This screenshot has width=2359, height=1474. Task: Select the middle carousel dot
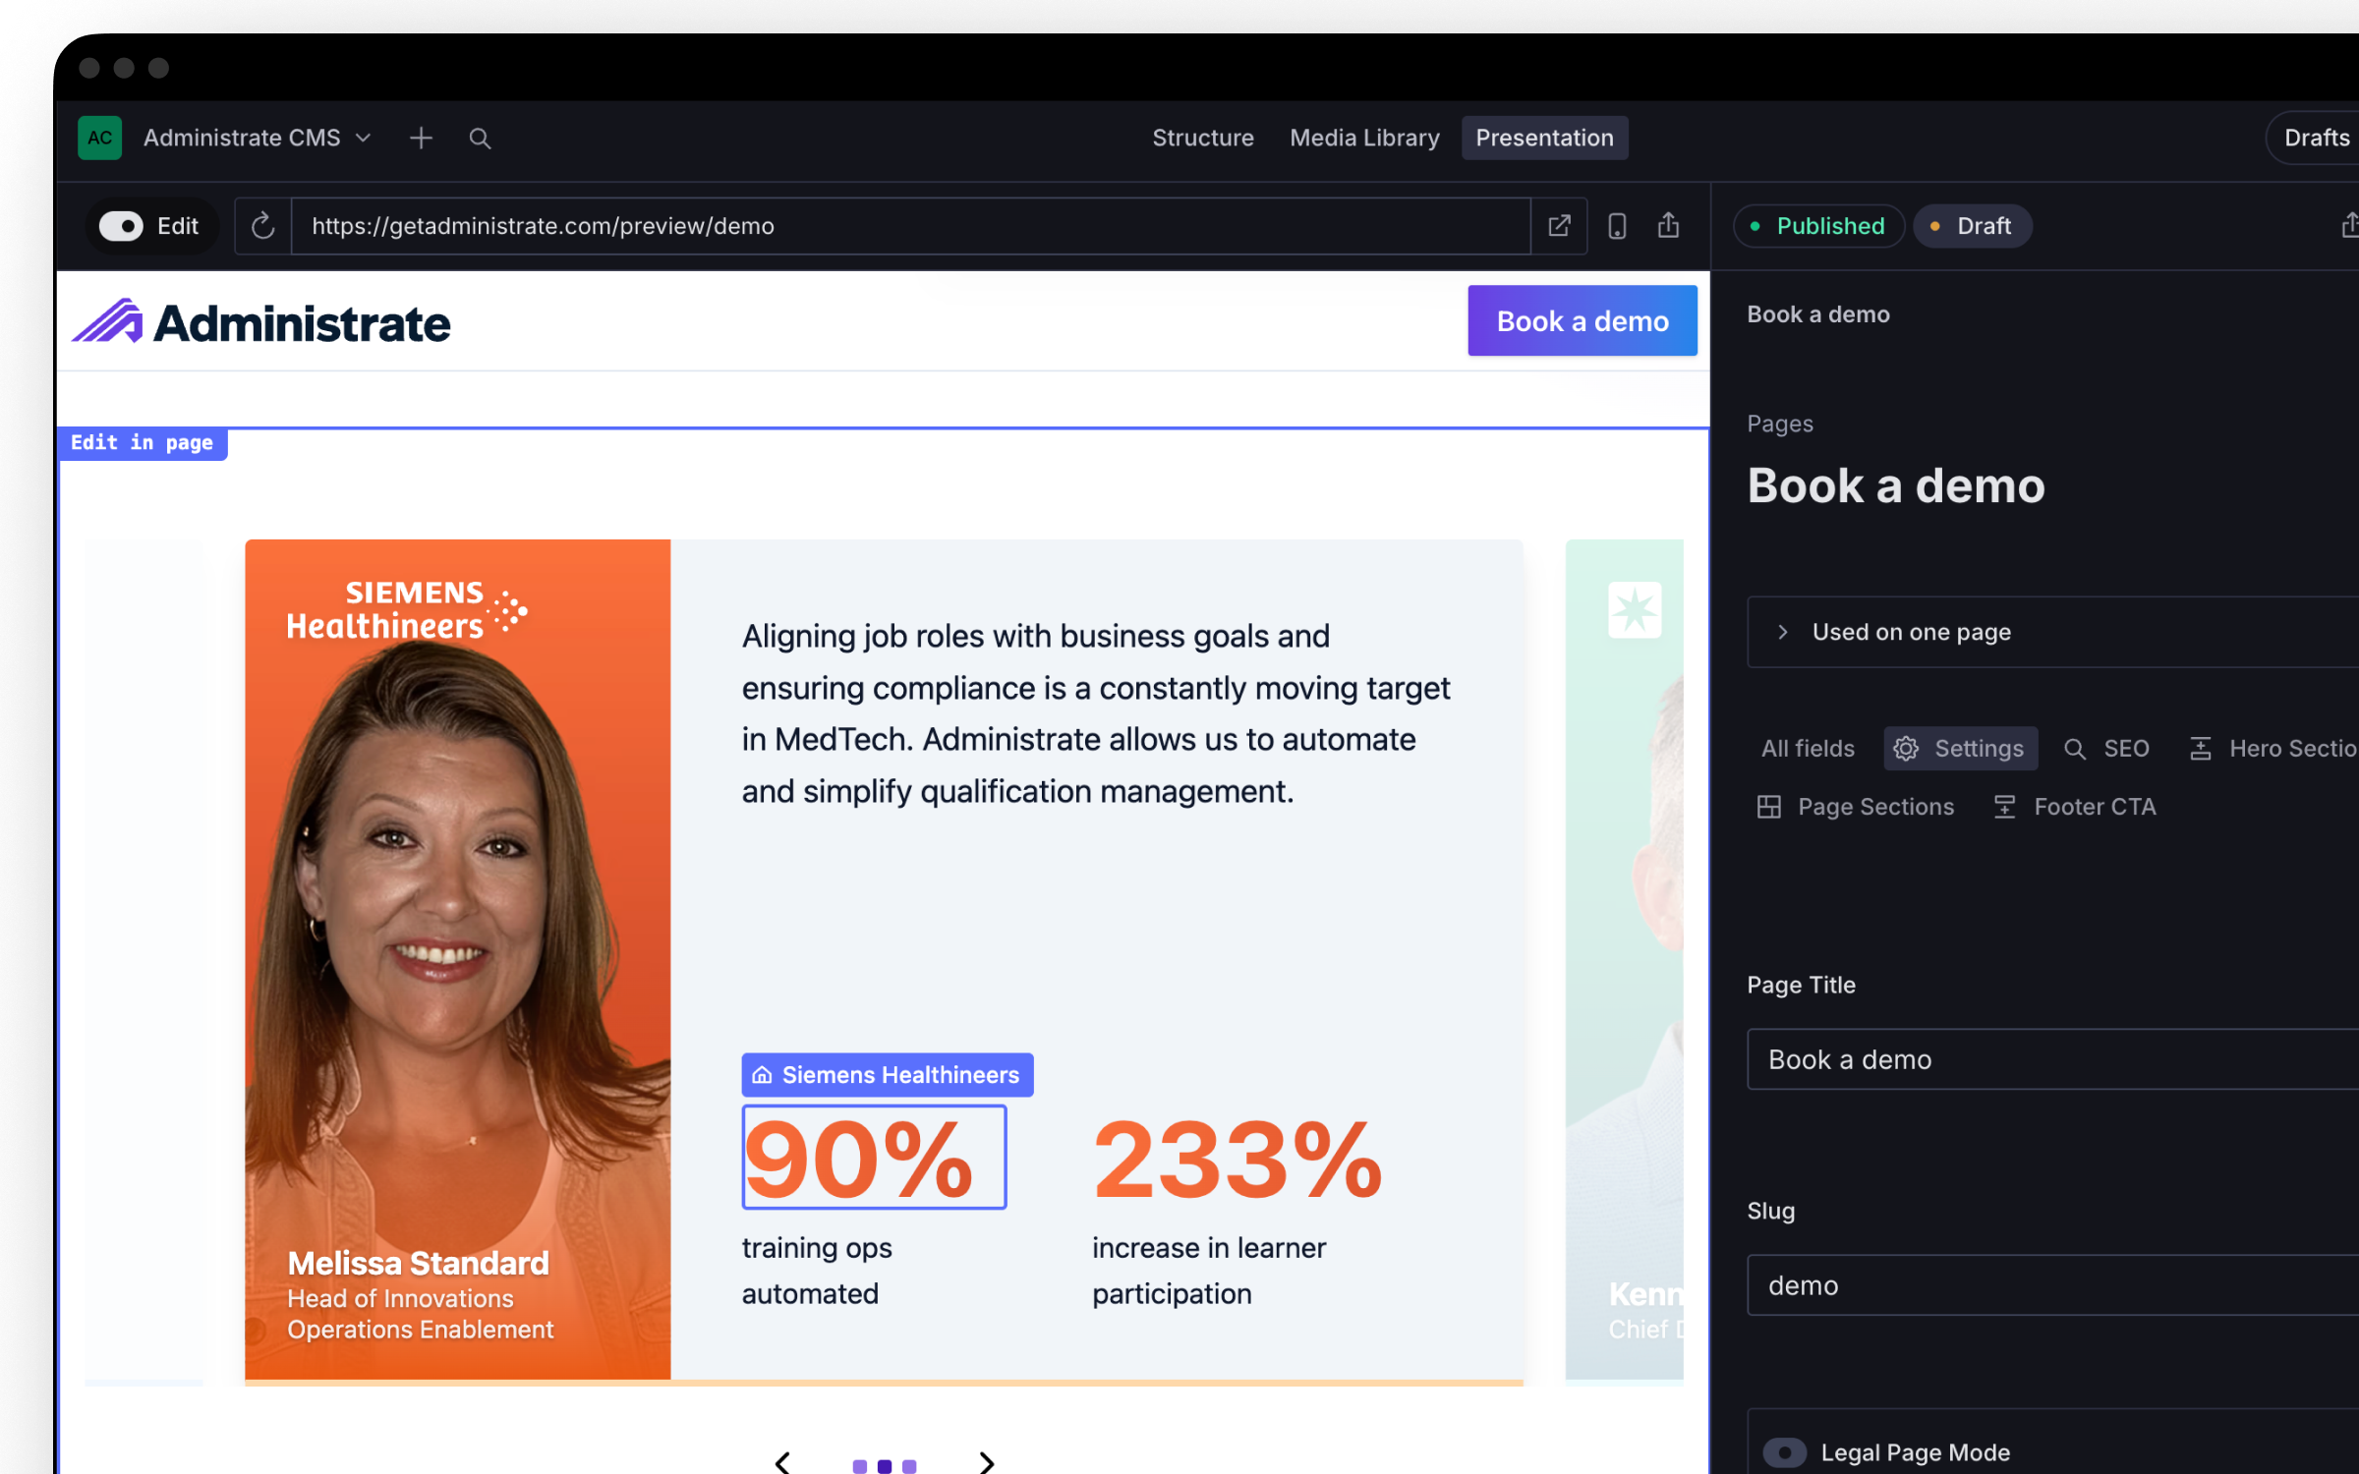885,1466
